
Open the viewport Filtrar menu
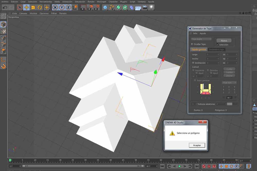click(x=54, y=13)
